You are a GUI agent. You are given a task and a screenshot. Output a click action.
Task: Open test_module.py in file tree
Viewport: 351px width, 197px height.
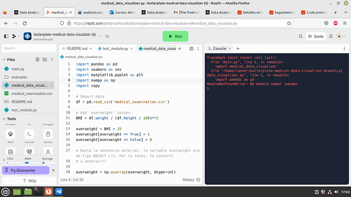click(24, 110)
